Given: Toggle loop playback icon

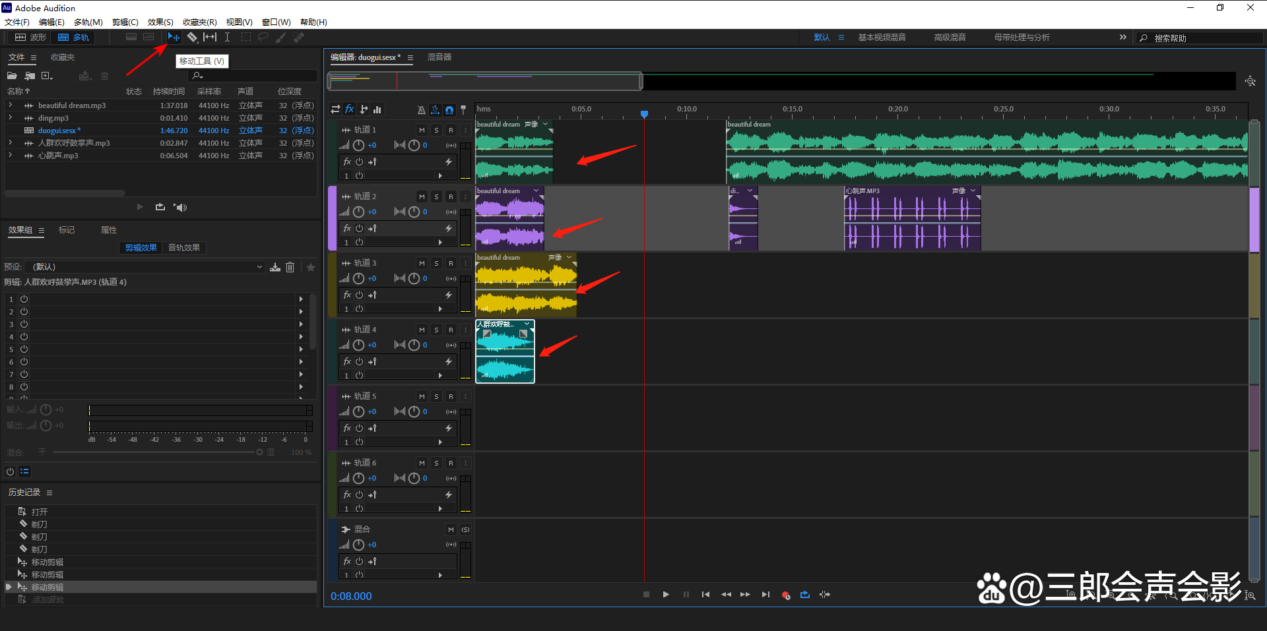Looking at the screenshot, I should (805, 595).
